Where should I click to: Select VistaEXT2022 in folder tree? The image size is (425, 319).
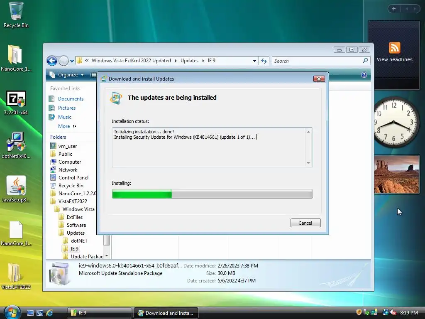pyautogui.click(x=73, y=201)
